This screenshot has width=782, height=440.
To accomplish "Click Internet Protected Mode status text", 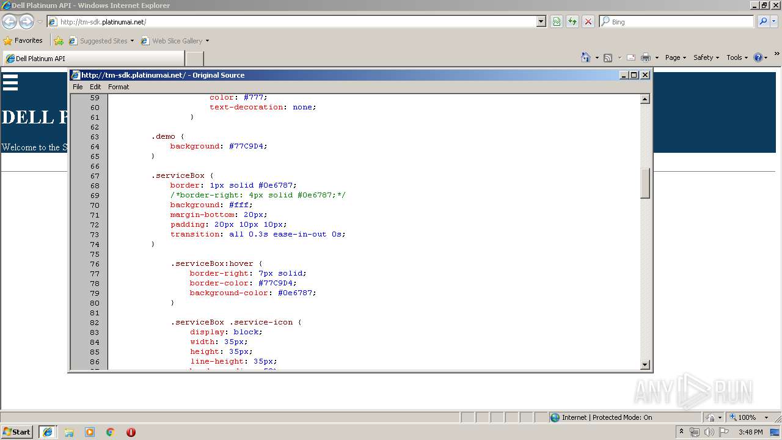I will [x=607, y=417].
